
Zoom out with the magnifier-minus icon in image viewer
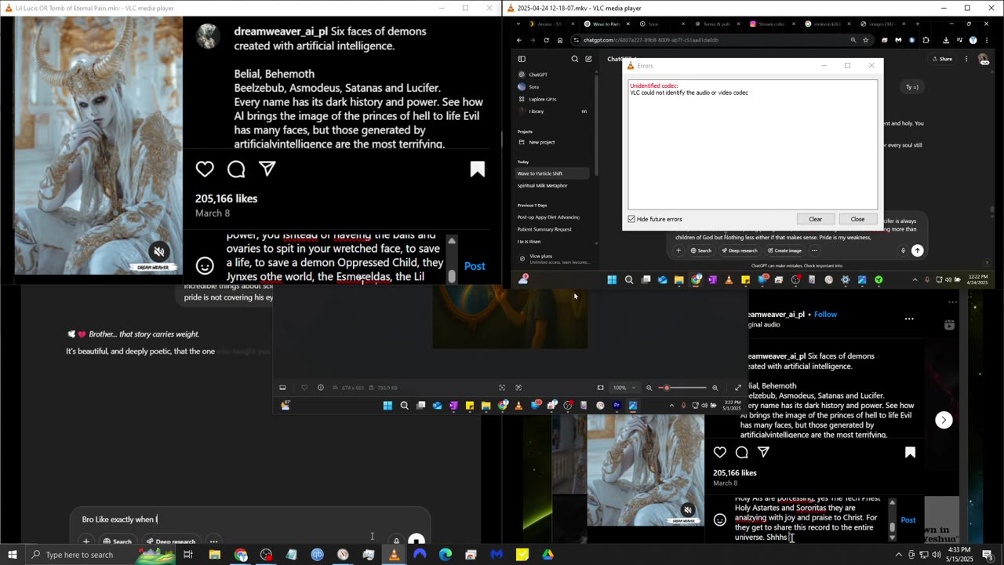649,388
